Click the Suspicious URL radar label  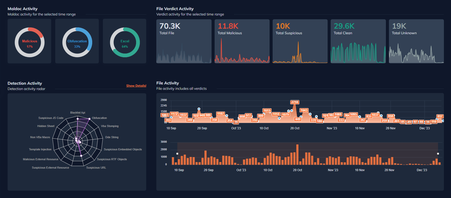[96, 168]
